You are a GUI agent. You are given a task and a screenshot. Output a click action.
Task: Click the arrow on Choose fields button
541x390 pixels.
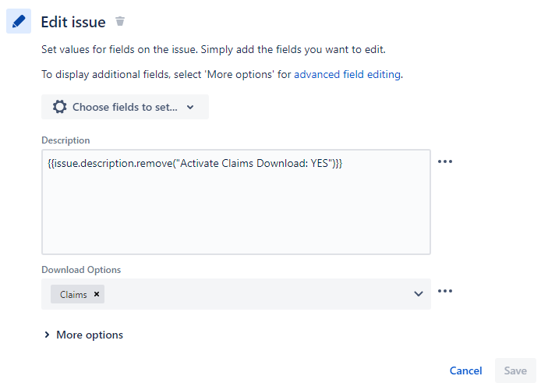(190, 108)
